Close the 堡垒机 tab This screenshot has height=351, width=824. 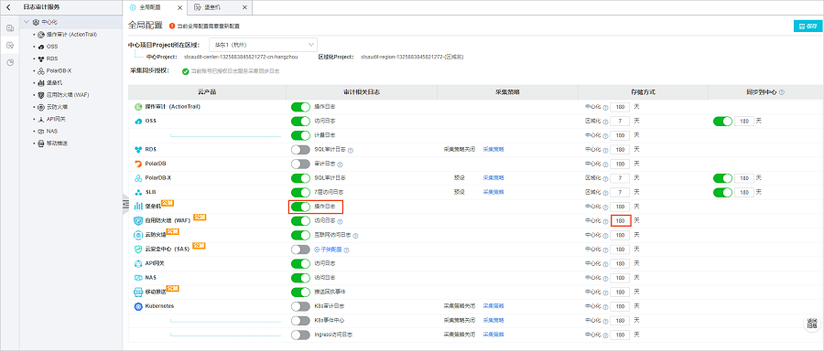[x=244, y=7]
